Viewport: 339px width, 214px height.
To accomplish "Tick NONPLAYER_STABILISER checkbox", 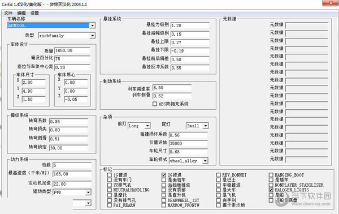I will point(271,185).
